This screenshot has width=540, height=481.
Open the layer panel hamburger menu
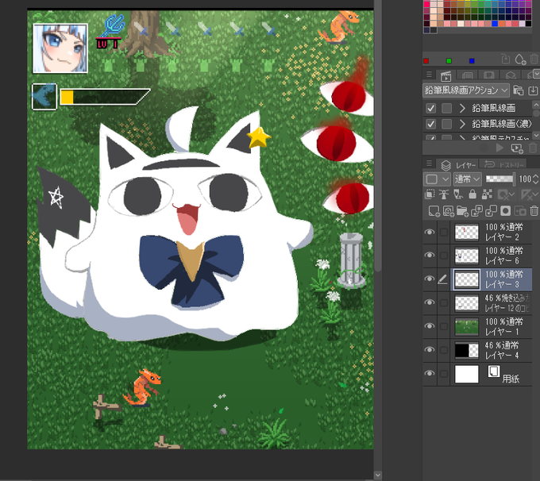pos(429,164)
